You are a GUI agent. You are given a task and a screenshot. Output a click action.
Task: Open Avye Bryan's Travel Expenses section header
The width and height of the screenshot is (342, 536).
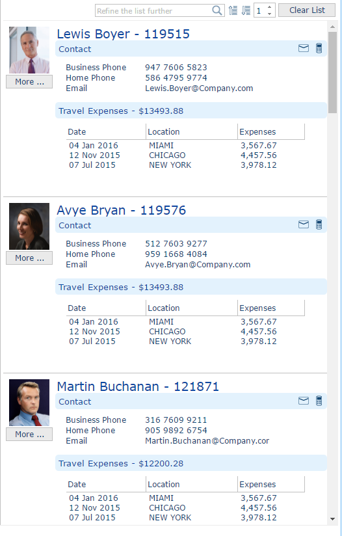click(x=191, y=287)
